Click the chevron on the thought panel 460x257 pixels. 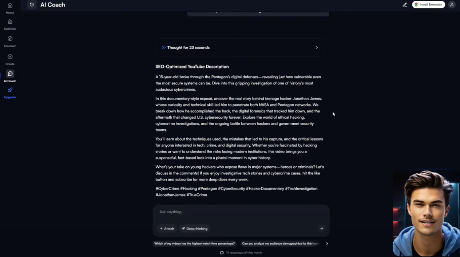click(x=317, y=48)
